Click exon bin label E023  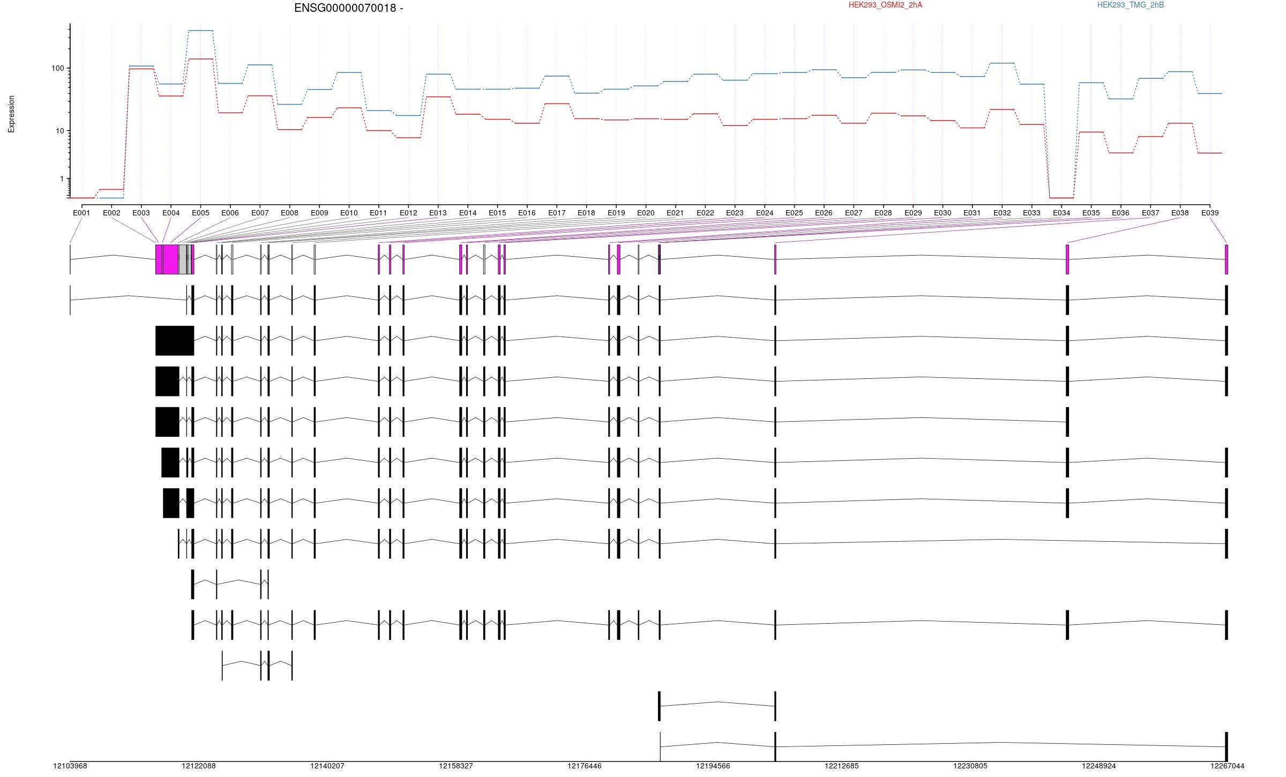735,213
